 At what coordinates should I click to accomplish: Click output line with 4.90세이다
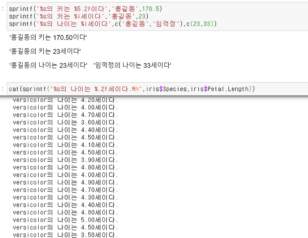65,183
